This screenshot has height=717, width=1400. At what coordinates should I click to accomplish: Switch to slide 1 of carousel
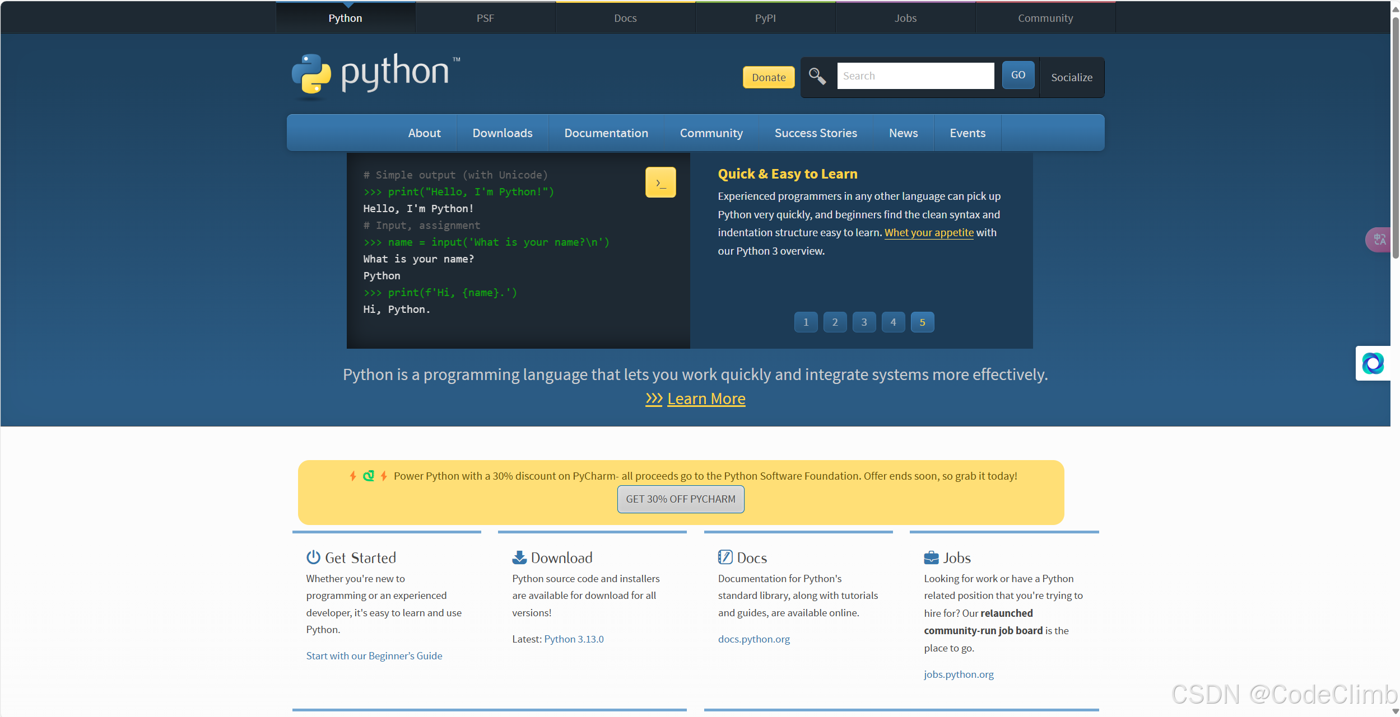[x=806, y=322]
